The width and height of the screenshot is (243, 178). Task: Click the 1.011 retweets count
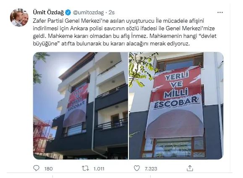pos(99,169)
